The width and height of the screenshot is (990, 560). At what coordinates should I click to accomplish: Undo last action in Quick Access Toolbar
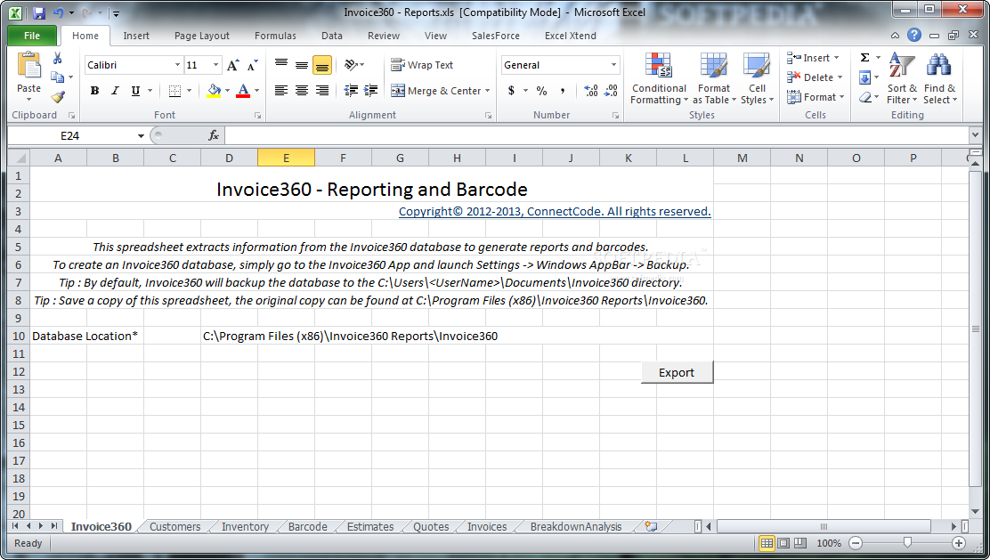(x=58, y=12)
